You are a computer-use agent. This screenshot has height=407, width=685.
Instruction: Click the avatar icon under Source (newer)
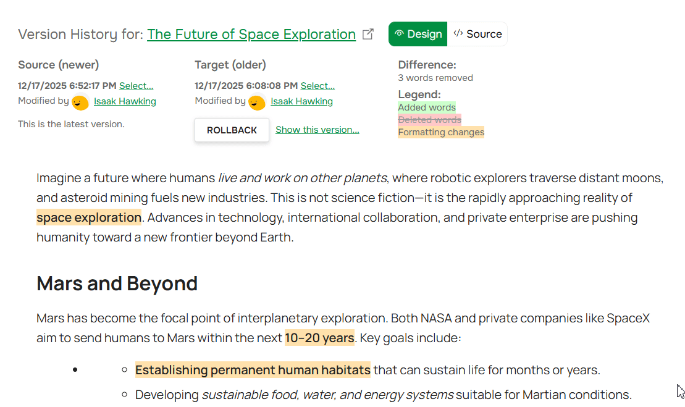click(80, 103)
